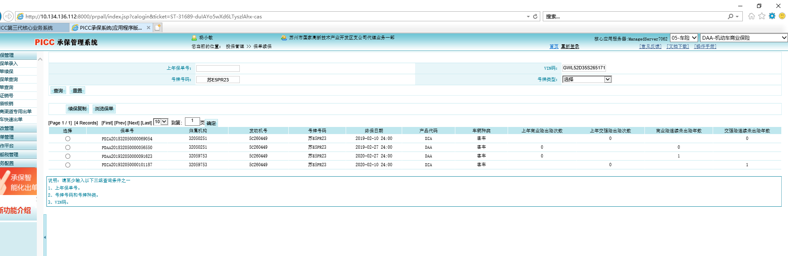
Task: Open the search provider dropdown arrow
Action: tap(737, 17)
